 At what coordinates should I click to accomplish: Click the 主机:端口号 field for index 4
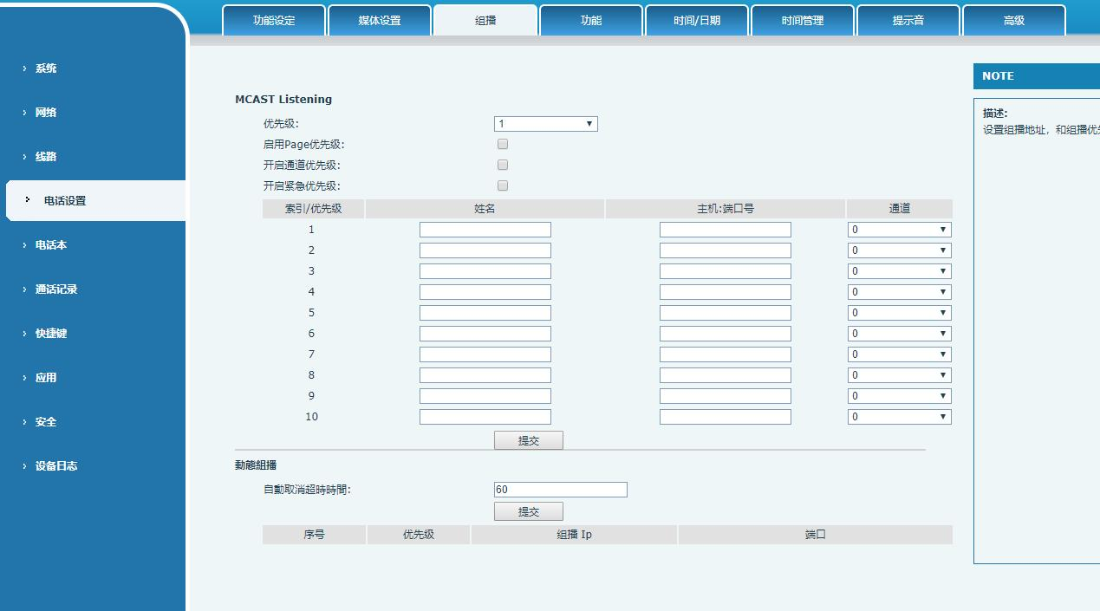coord(726,292)
